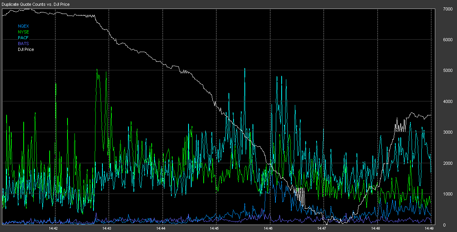The image size is (457, 232).
Task: Select the 14:43 time axis label
Action: pos(107,229)
